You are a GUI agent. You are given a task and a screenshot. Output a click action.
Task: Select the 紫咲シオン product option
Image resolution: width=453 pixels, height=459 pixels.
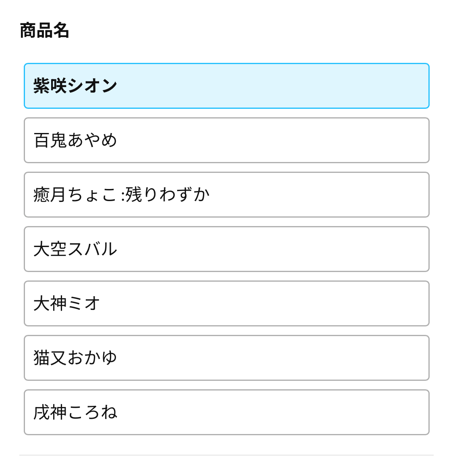226,86
